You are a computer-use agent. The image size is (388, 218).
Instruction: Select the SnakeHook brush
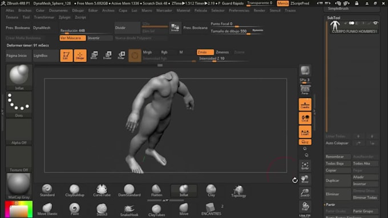point(129,210)
